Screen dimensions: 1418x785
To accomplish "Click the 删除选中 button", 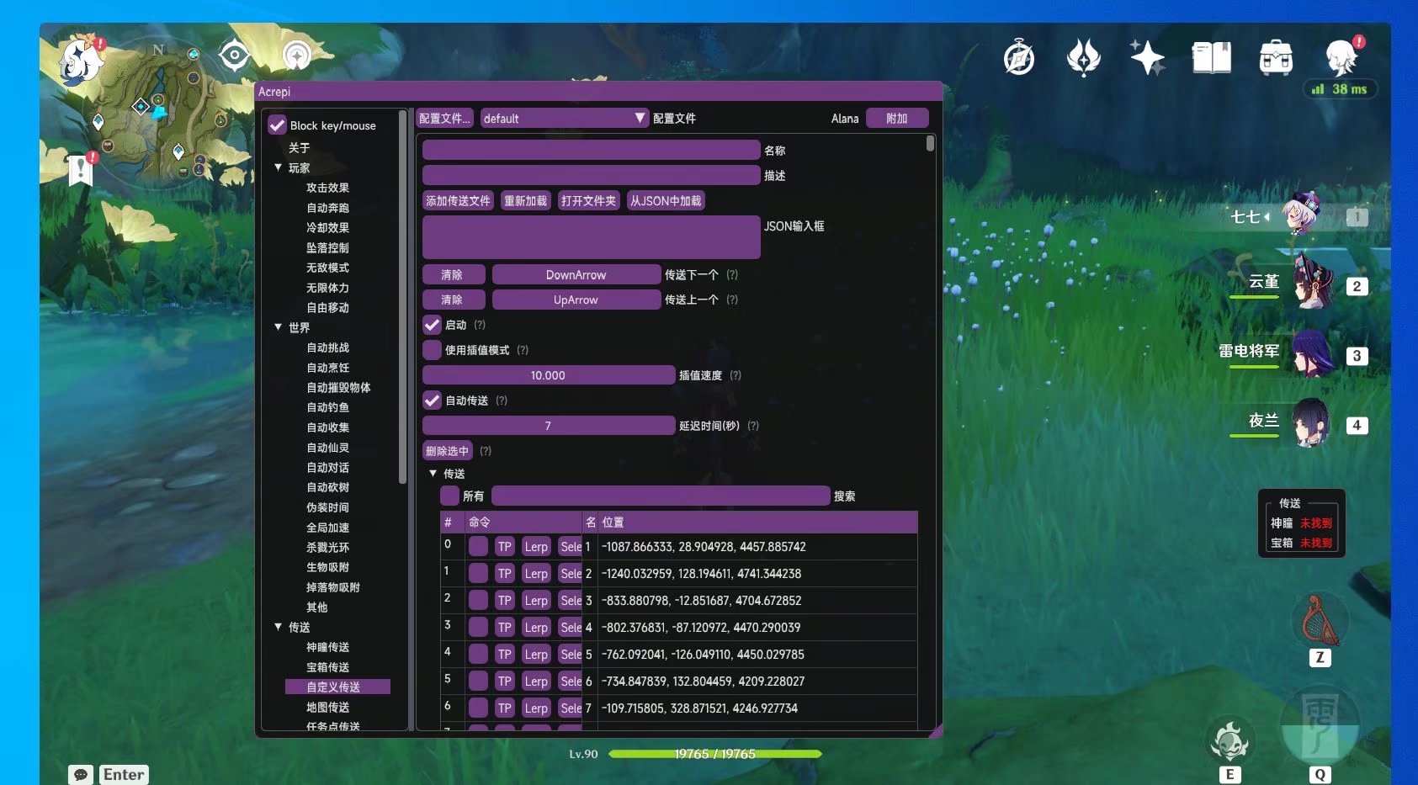I will pyautogui.click(x=447, y=451).
